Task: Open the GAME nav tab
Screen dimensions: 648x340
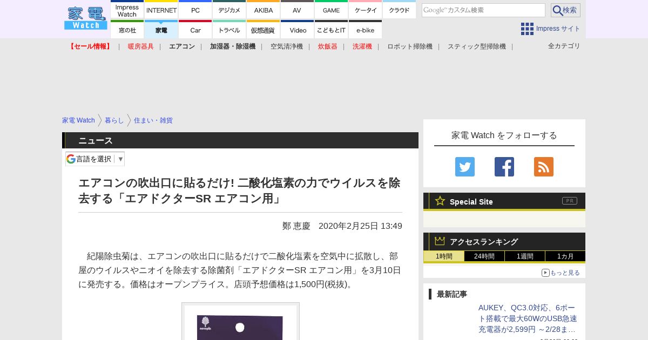Action: coord(332,10)
